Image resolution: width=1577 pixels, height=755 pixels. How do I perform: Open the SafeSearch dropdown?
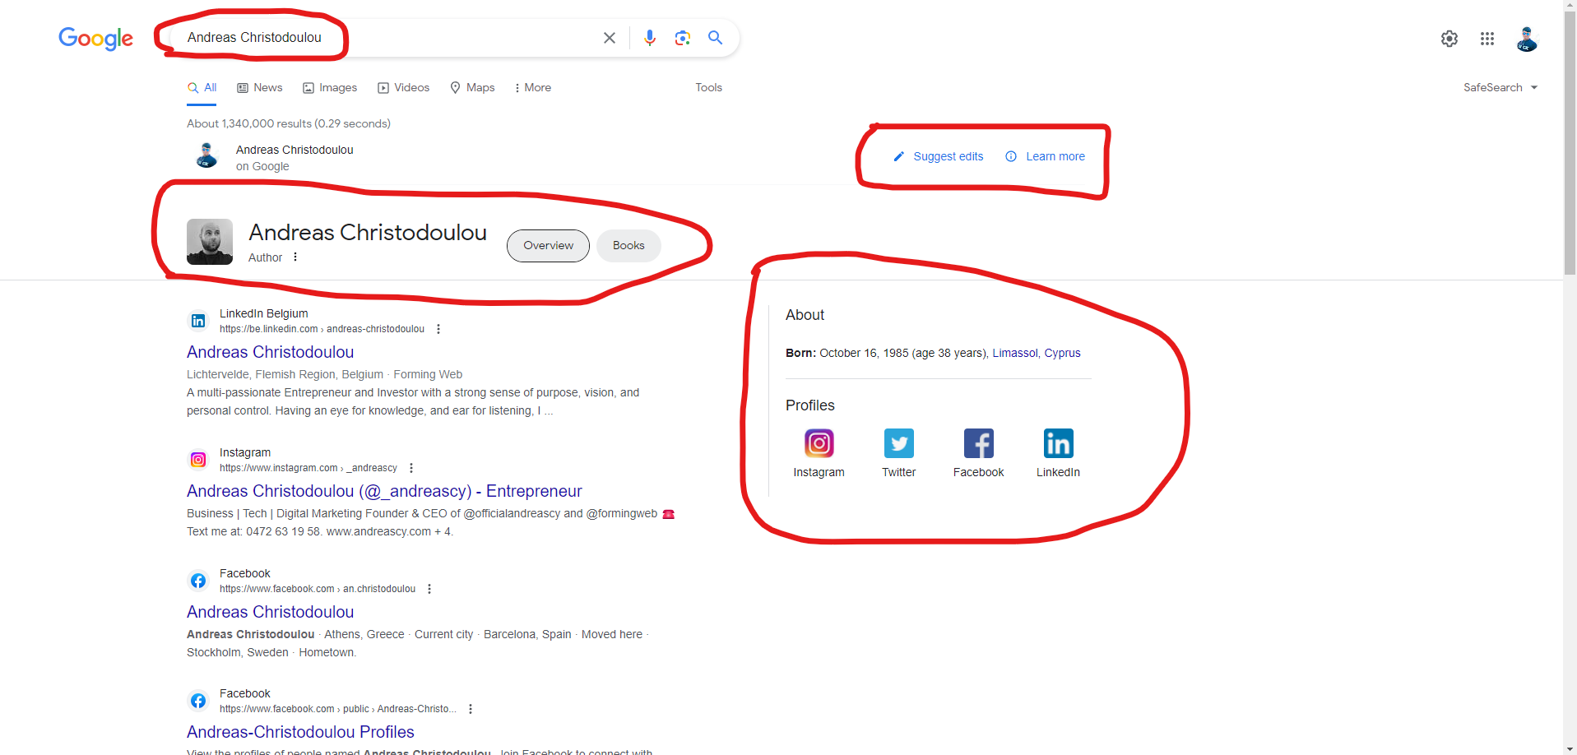click(x=1500, y=87)
